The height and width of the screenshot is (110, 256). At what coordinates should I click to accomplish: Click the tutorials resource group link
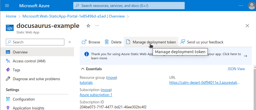(86, 83)
